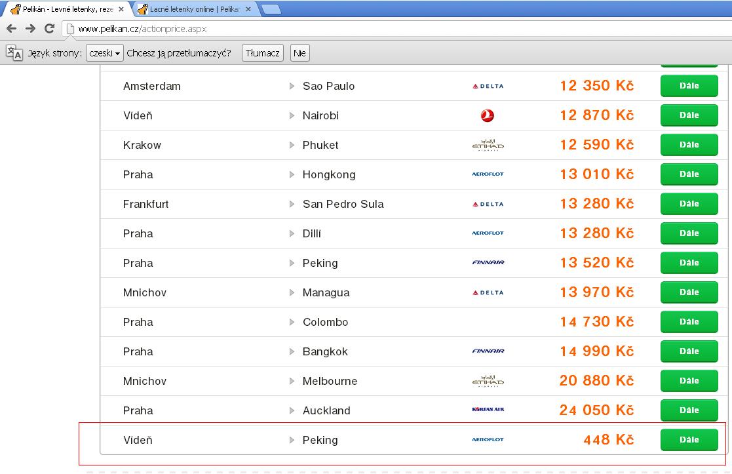Click the arrow between Praha and Colombo

click(x=292, y=322)
